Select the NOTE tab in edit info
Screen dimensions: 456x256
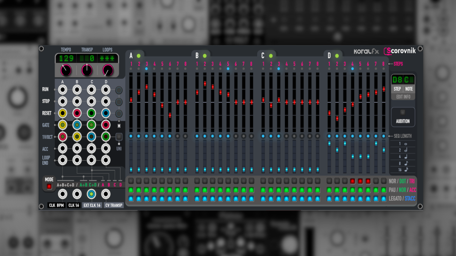[409, 89]
